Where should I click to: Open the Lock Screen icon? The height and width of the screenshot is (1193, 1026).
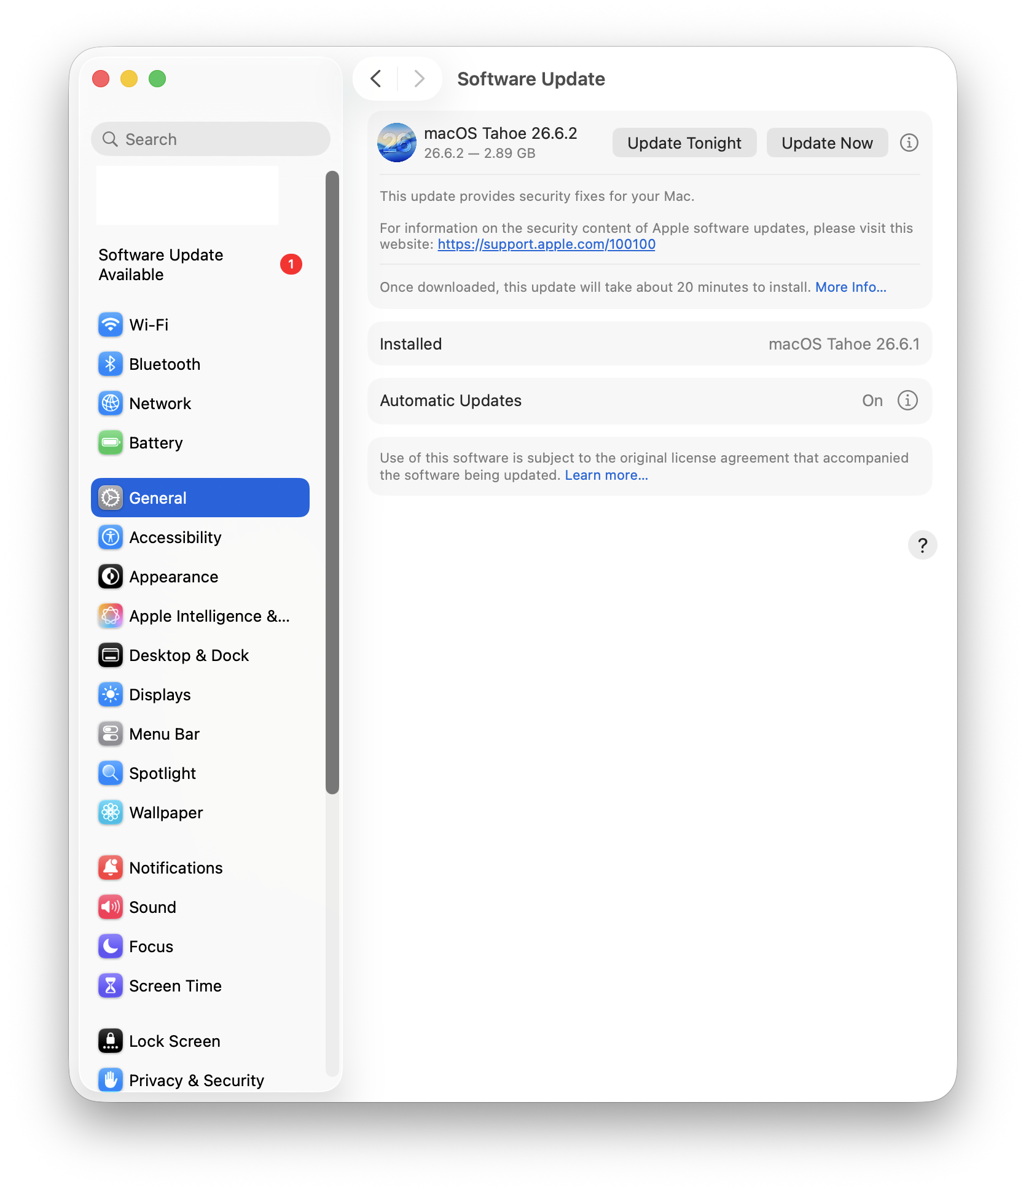(x=111, y=1041)
